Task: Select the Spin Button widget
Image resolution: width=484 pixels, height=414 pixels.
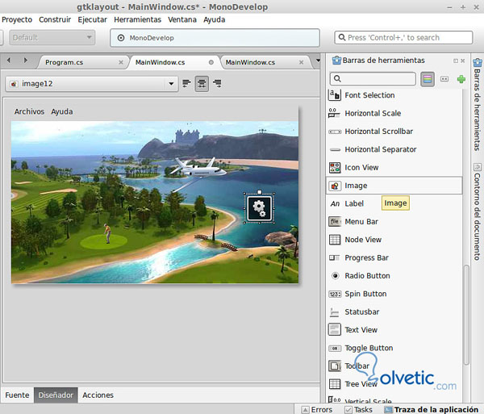Action: point(365,294)
